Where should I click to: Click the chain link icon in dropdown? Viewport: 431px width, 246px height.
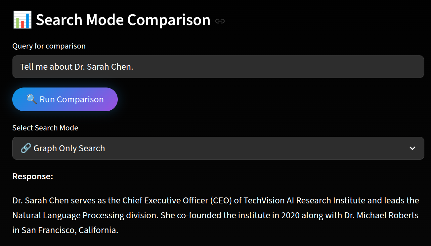pos(26,148)
